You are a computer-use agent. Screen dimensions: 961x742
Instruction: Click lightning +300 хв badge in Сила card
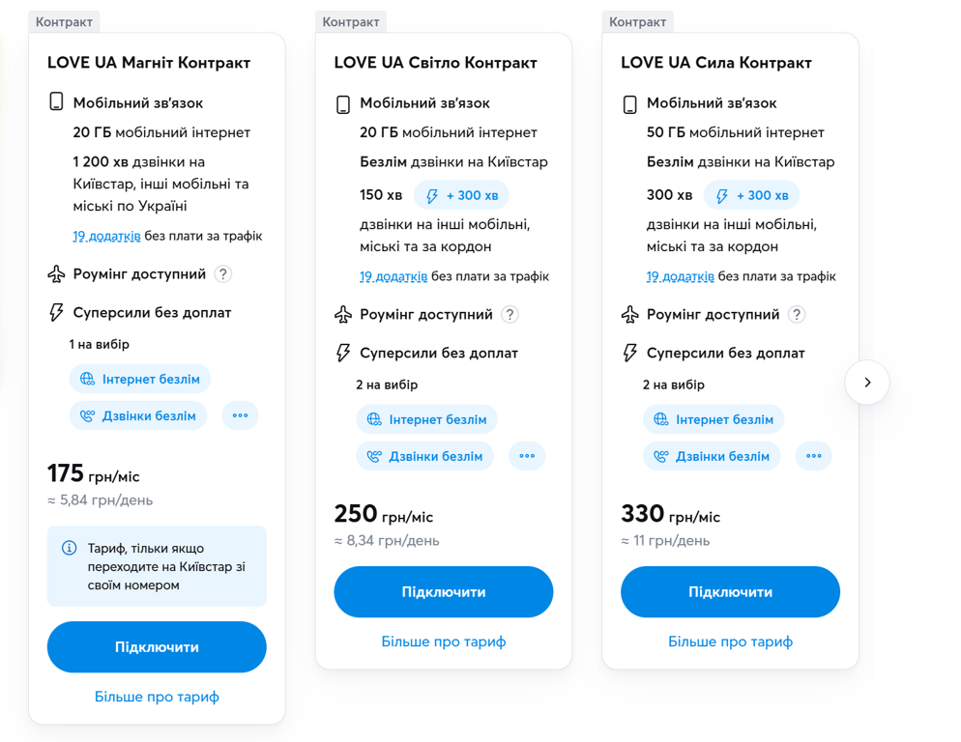point(749,196)
